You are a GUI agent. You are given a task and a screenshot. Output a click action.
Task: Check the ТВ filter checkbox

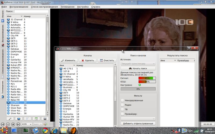(123, 110)
